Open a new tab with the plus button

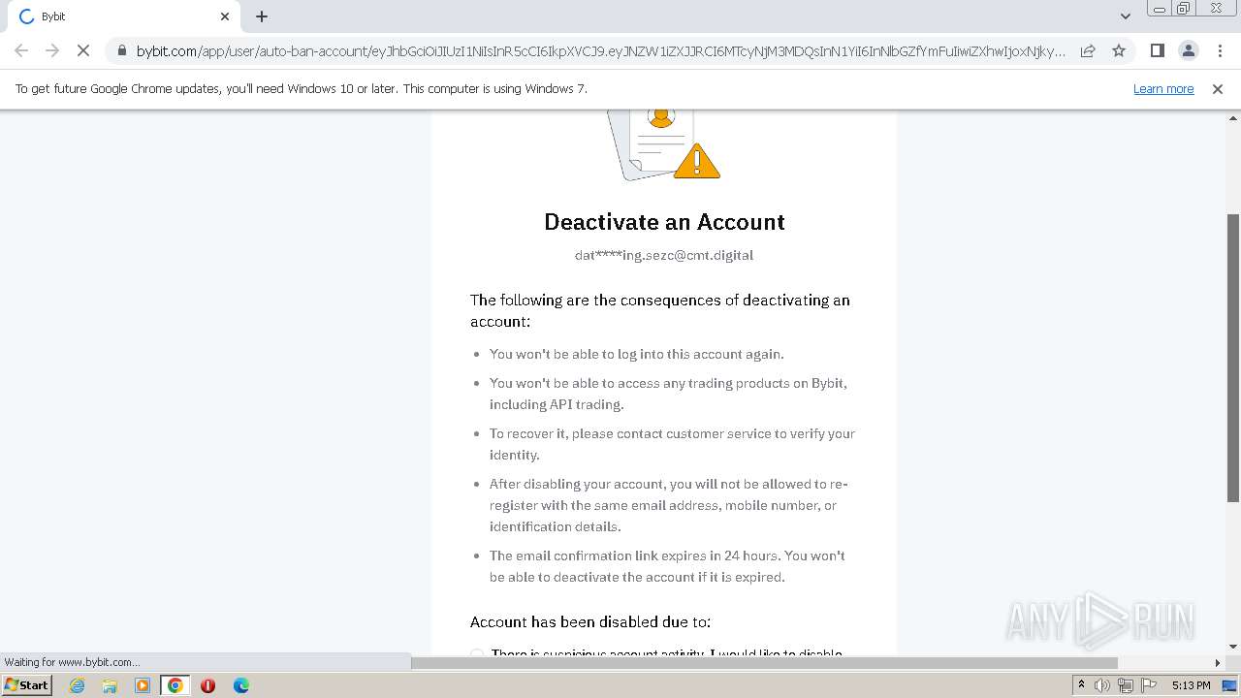(262, 16)
